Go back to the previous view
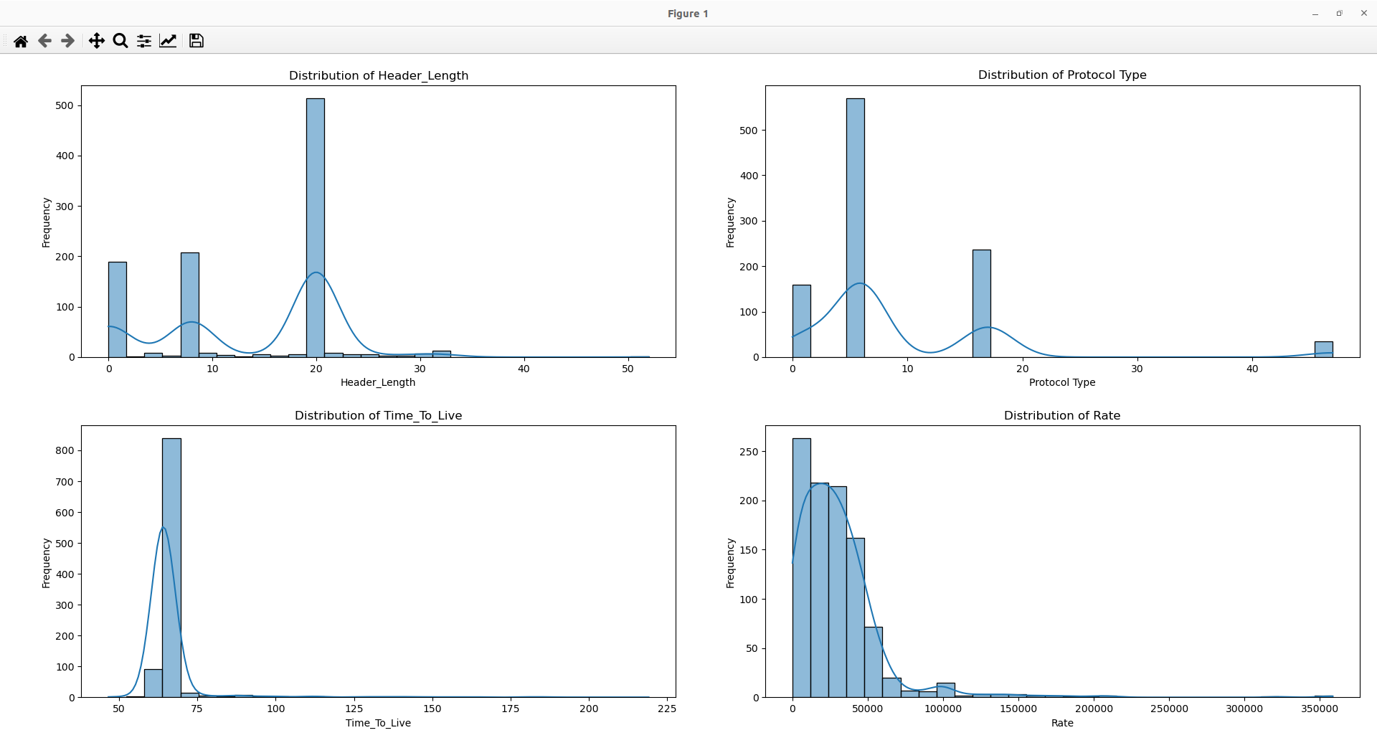Viewport: 1377px width, 748px height. pos(44,41)
